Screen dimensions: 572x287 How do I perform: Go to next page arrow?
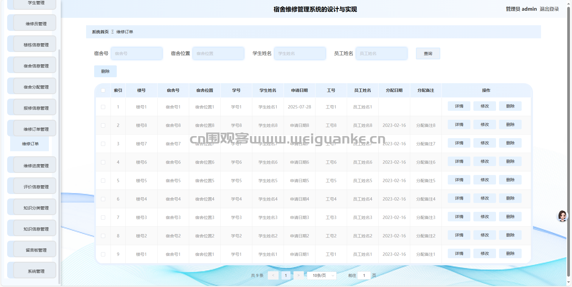point(299,275)
